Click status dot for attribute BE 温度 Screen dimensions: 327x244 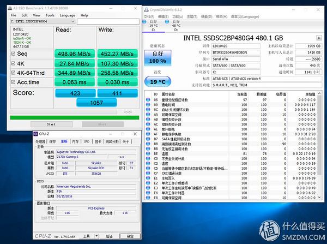[148, 154]
